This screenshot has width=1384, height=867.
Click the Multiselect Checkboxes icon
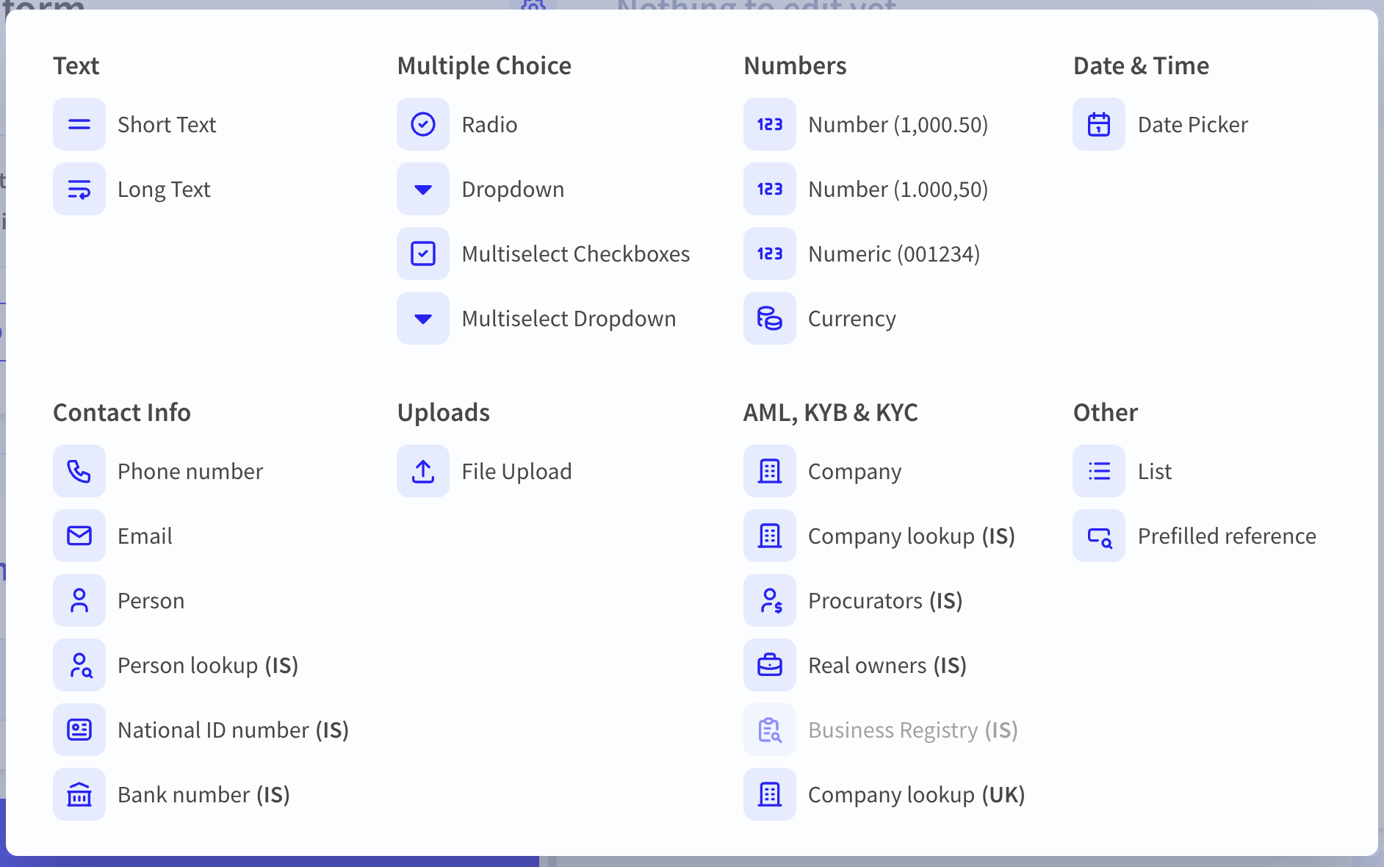(423, 253)
